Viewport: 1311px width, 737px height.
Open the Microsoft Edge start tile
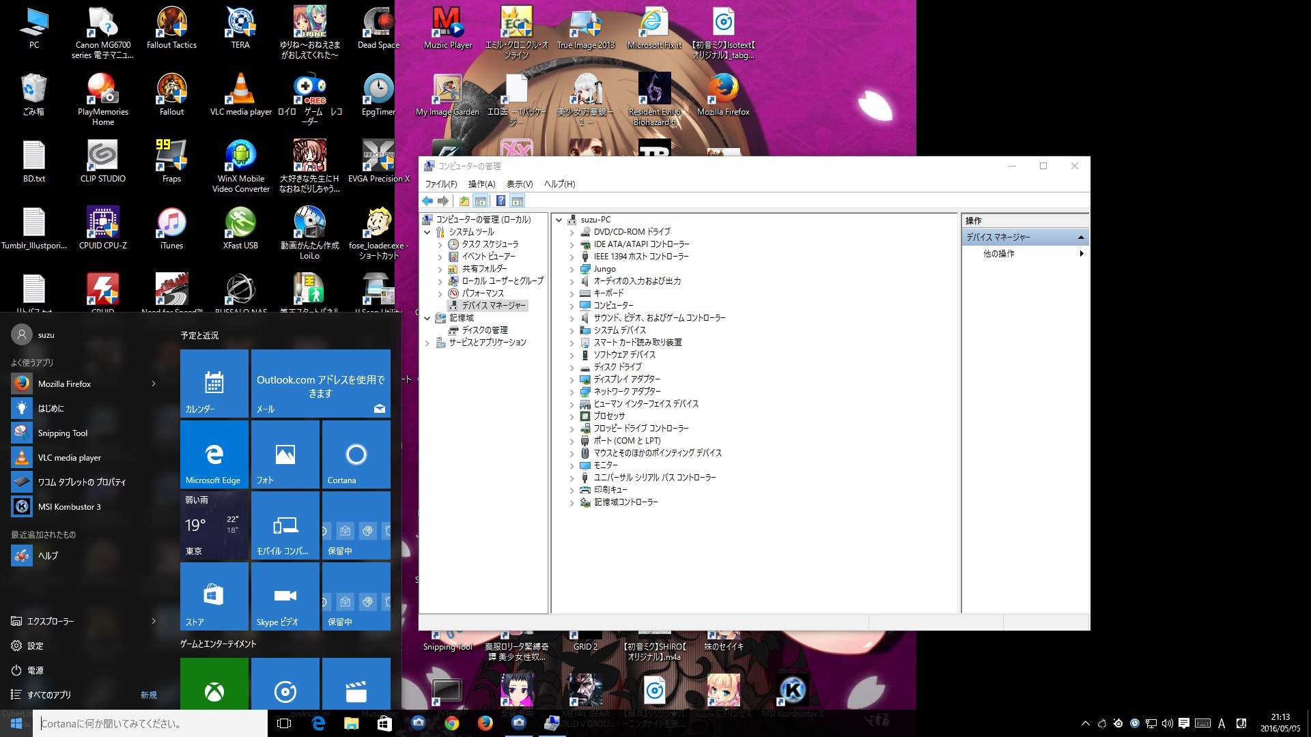(x=214, y=454)
